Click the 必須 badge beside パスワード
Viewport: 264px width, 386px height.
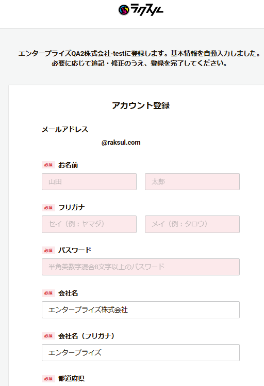click(48, 251)
